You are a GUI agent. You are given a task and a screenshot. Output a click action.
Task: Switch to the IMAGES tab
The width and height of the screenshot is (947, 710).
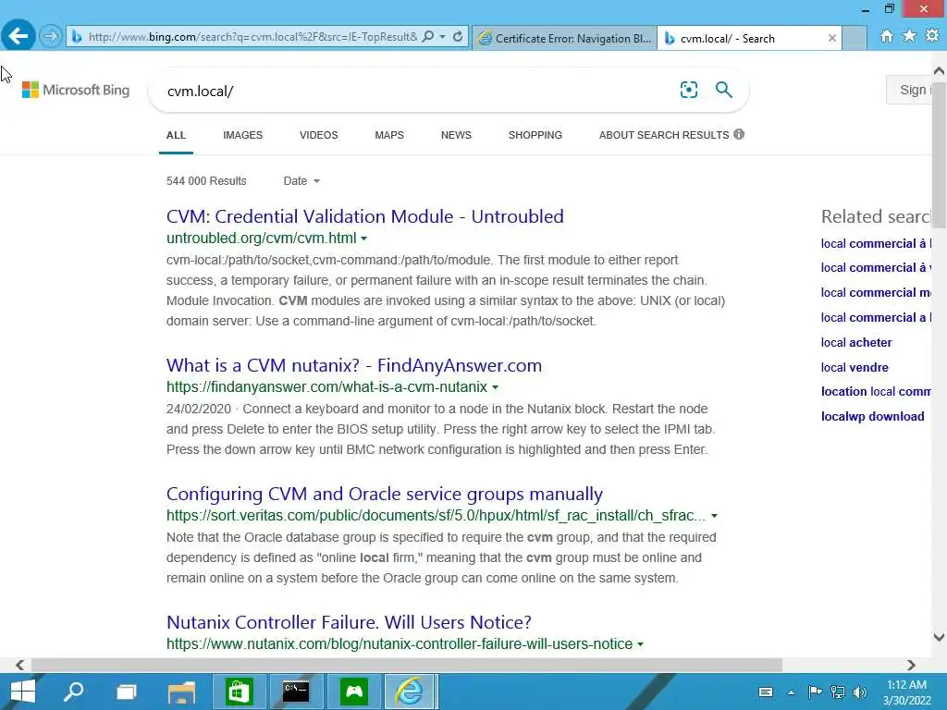tap(243, 135)
